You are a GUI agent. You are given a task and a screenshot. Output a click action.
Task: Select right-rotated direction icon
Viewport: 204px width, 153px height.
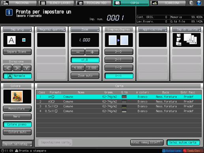coord(17,68)
